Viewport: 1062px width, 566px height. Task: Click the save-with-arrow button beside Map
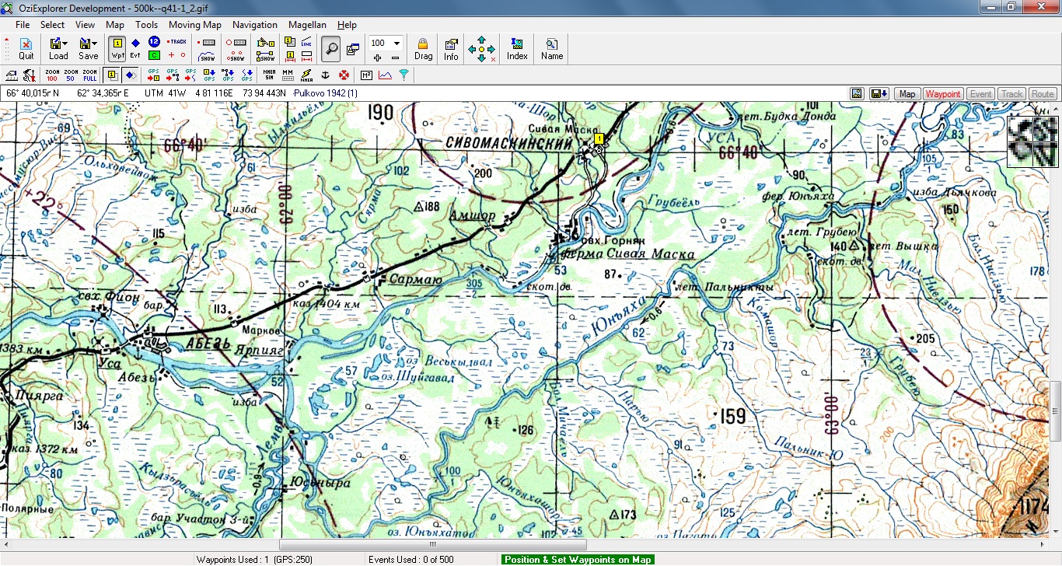pyautogui.click(x=880, y=94)
